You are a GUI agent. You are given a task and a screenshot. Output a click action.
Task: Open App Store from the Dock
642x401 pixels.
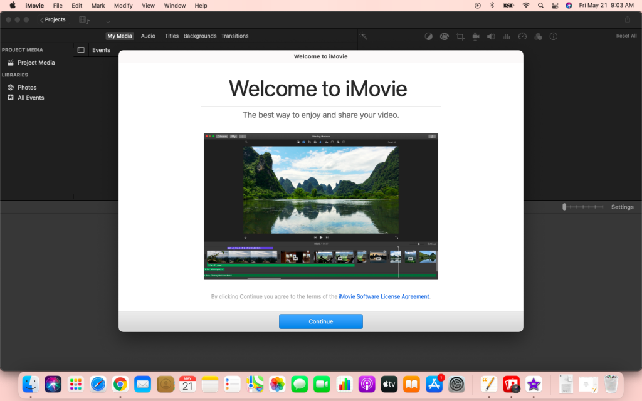coord(434,384)
